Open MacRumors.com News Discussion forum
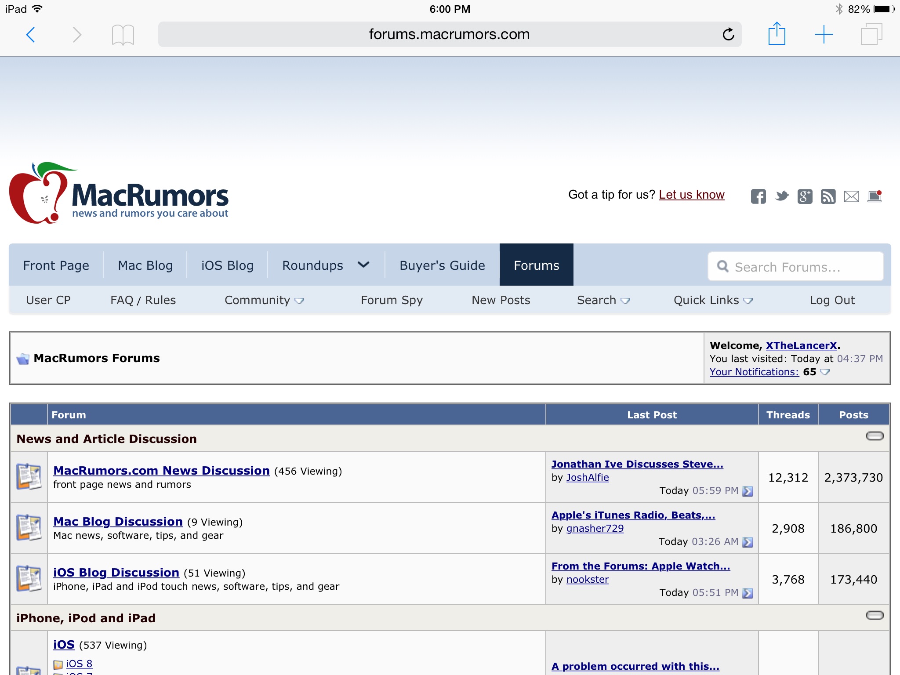The width and height of the screenshot is (900, 675). 161,471
